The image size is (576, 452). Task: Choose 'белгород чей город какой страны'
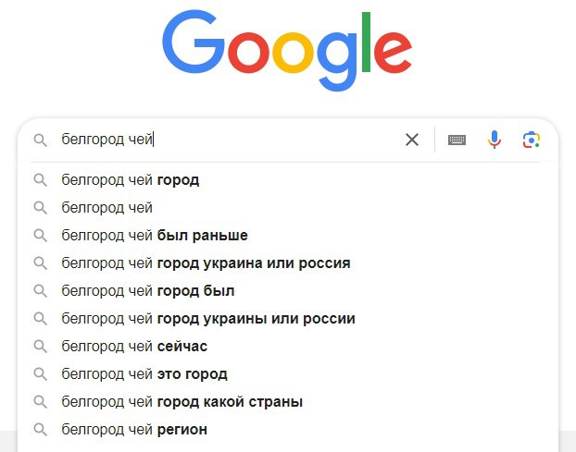point(182,402)
